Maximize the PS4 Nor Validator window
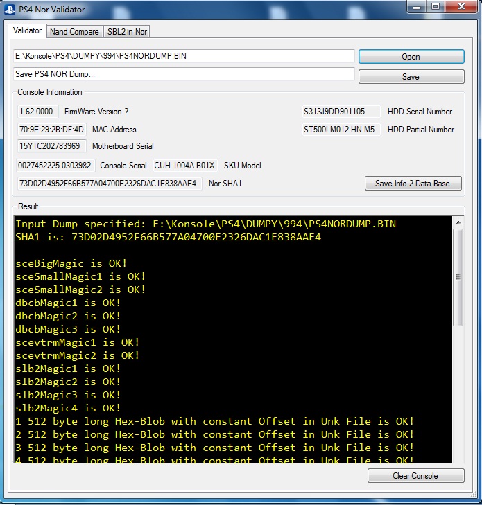 (x=436, y=6)
